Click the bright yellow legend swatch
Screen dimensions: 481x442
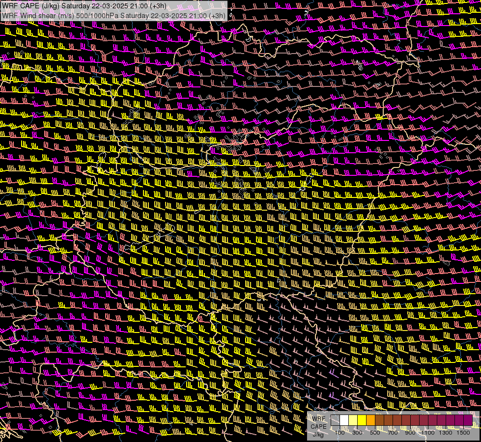tap(362, 420)
